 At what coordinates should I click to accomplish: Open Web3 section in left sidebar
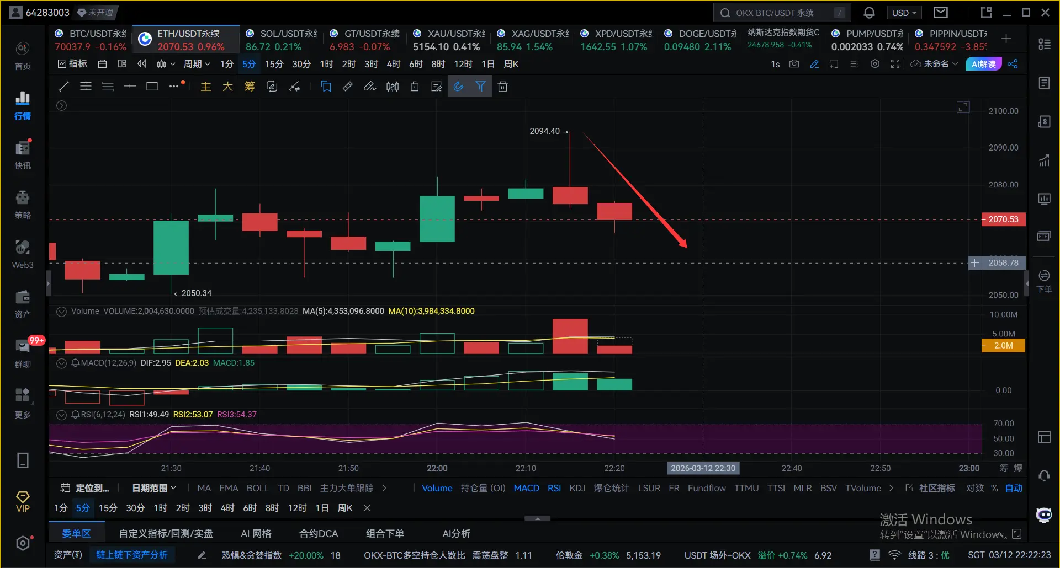tap(23, 254)
